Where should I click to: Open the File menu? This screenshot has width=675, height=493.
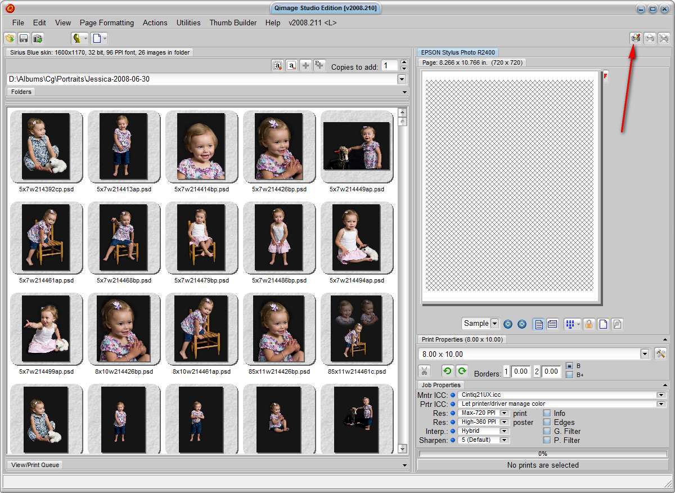[x=18, y=23]
